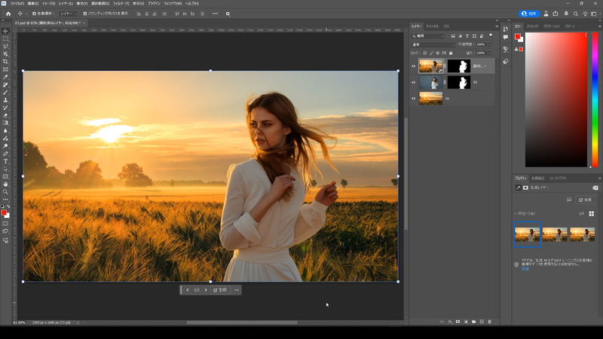Screen dimensions: 603x339
Task: Open the search icon in top bar
Action: click(x=575, y=14)
